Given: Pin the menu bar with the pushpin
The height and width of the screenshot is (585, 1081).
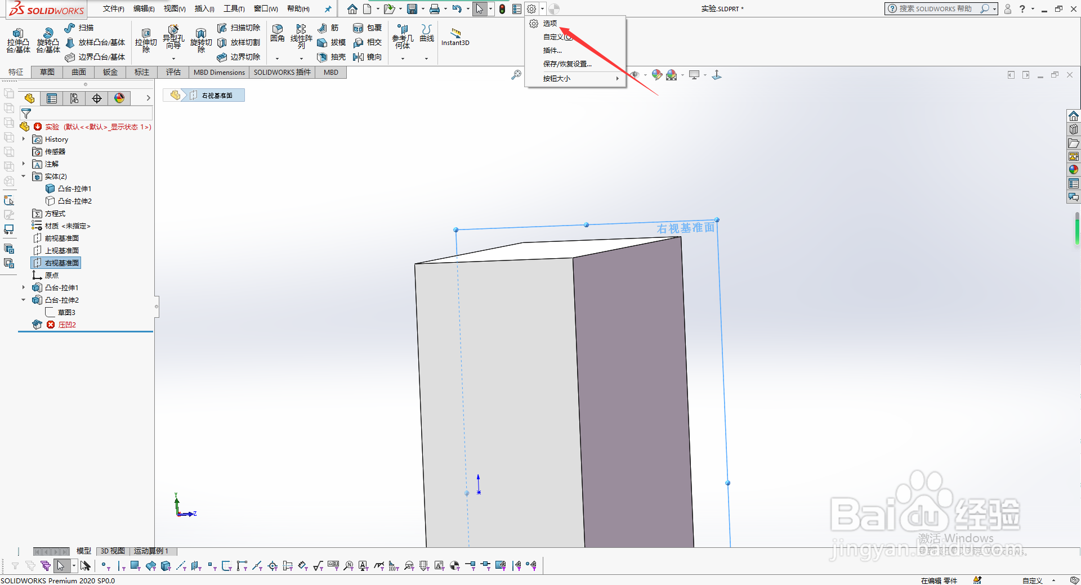Looking at the screenshot, I should 328,9.
